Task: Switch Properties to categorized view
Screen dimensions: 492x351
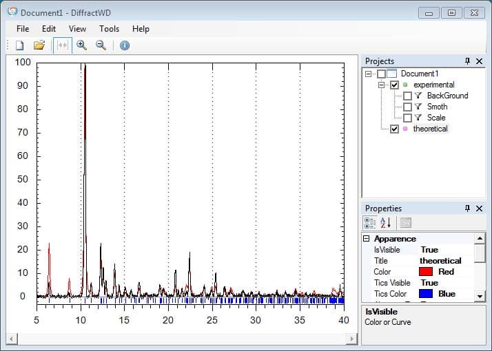Action: point(369,222)
